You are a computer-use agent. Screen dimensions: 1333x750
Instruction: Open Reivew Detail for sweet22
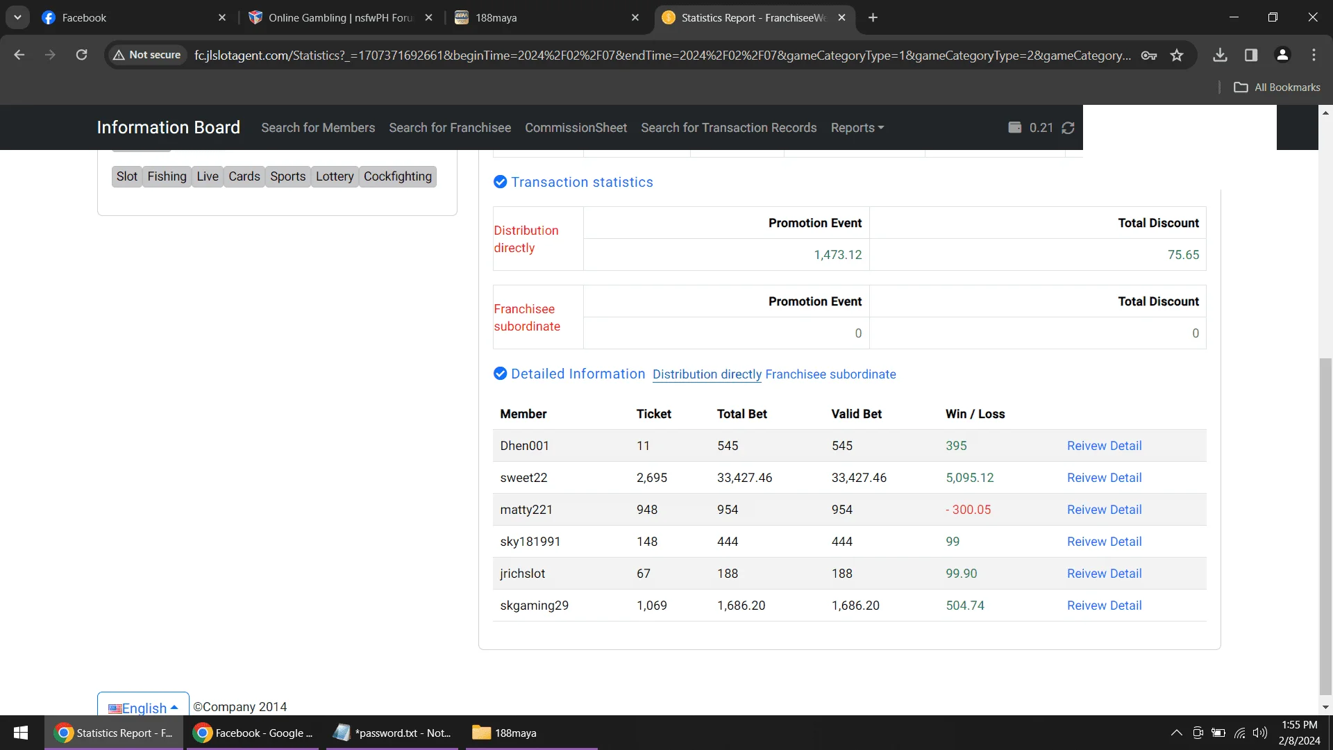pos(1104,478)
